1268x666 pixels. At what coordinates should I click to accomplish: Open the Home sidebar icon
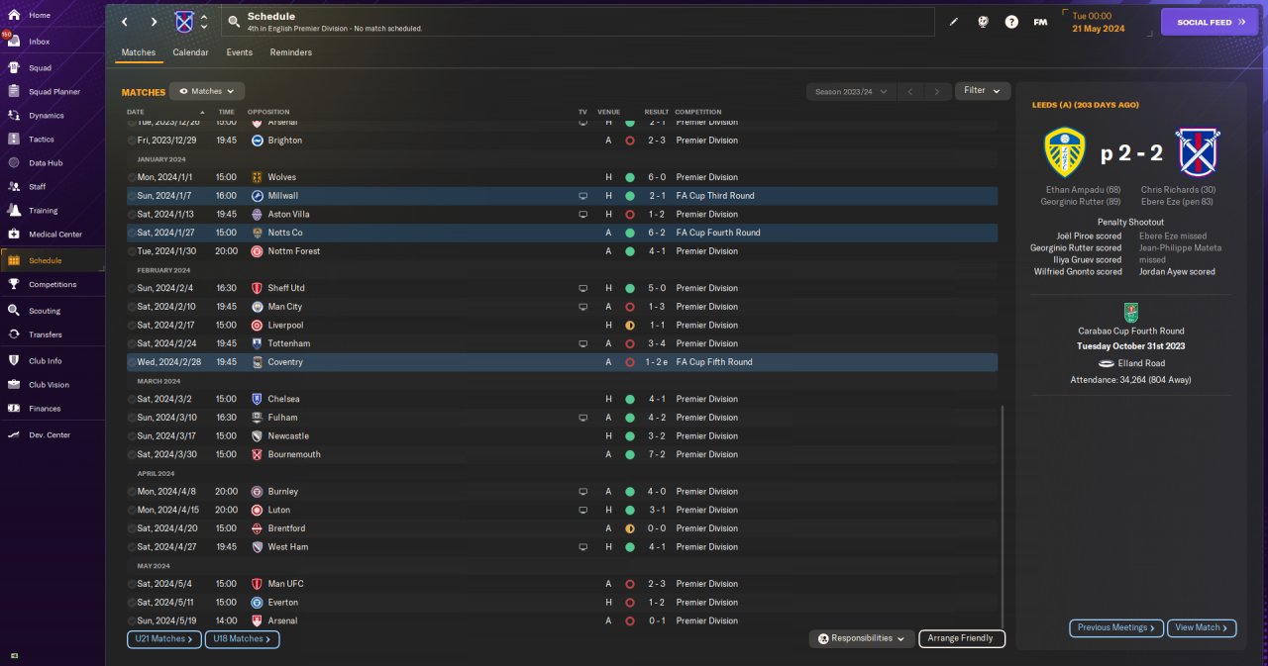[14, 15]
